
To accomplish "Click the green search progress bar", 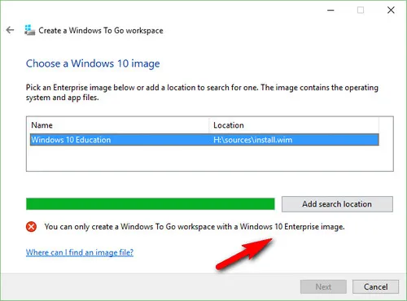I will click(x=151, y=204).
